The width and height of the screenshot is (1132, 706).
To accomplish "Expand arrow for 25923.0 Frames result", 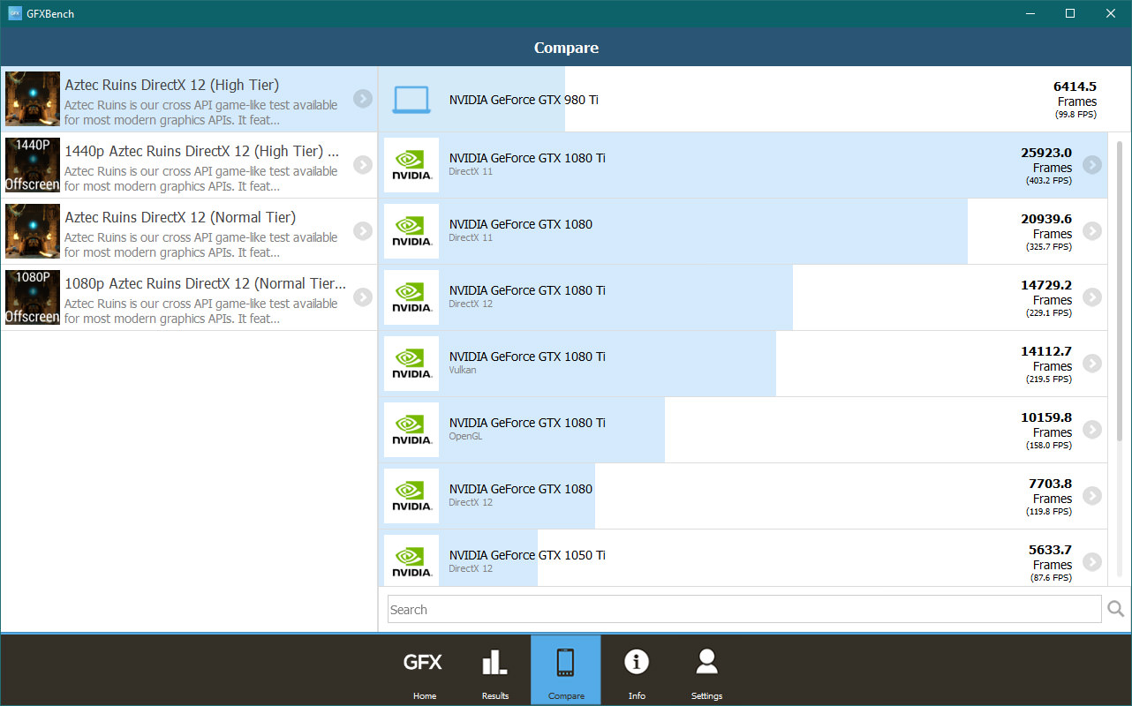I will click(x=1092, y=165).
